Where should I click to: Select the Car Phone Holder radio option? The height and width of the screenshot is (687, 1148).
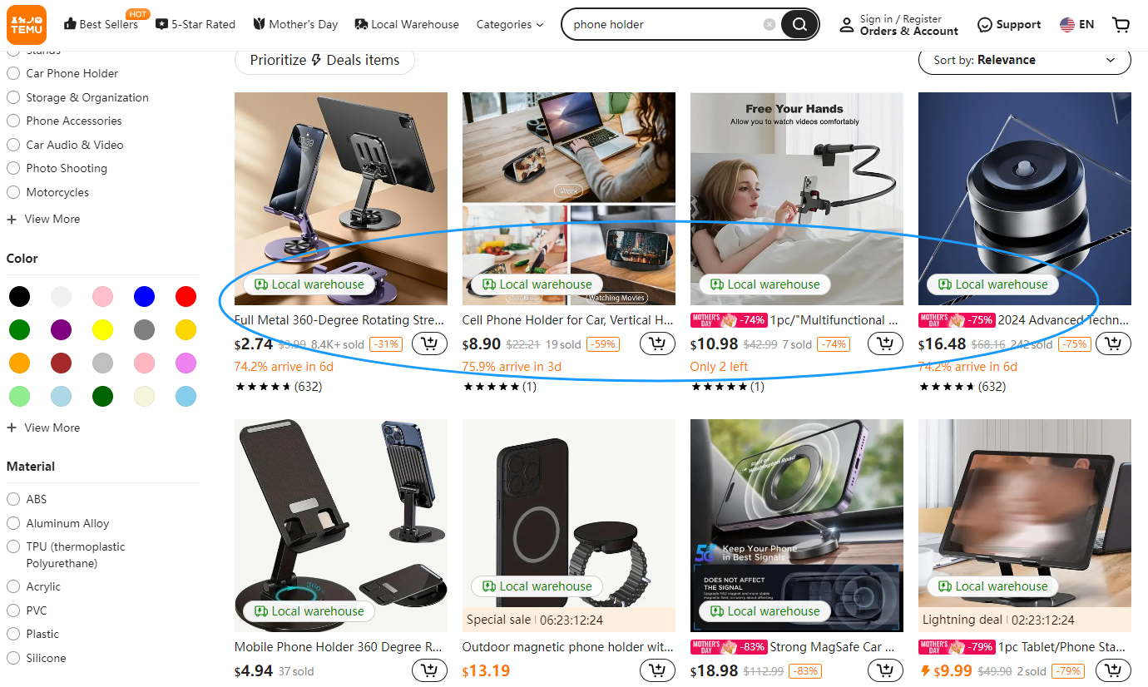point(13,73)
